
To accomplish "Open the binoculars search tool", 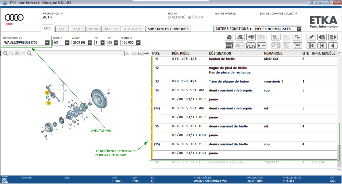I will (x=251, y=37).
